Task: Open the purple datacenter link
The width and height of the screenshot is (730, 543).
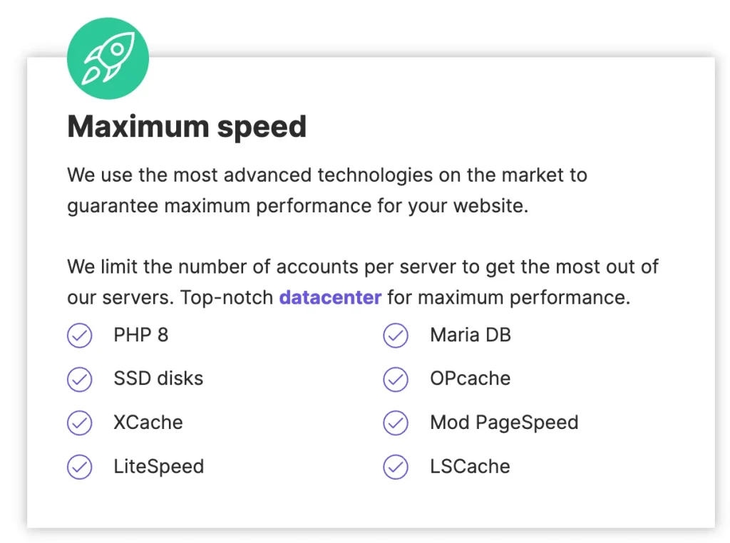Action: click(x=330, y=297)
